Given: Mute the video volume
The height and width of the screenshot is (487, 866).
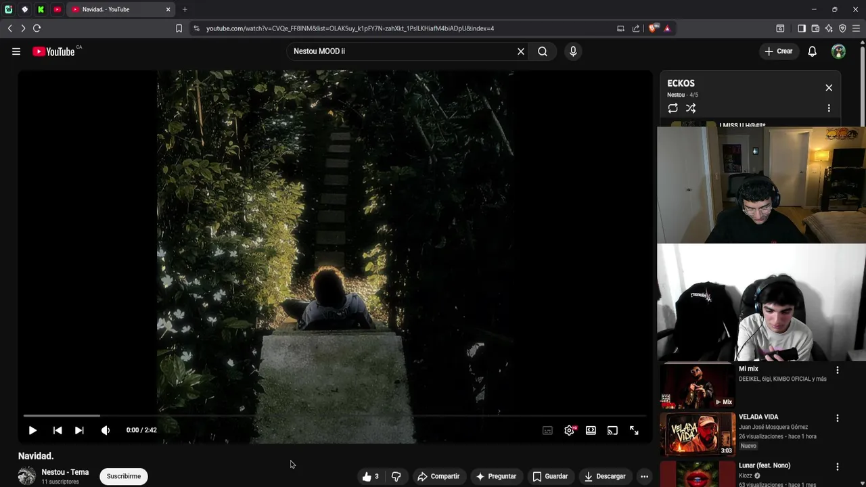Looking at the screenshot, I should click(x=106, y=430).
